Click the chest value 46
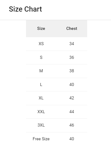Viewport: 111px width, 143px height. pyautogui.click(x=72, y=125)
